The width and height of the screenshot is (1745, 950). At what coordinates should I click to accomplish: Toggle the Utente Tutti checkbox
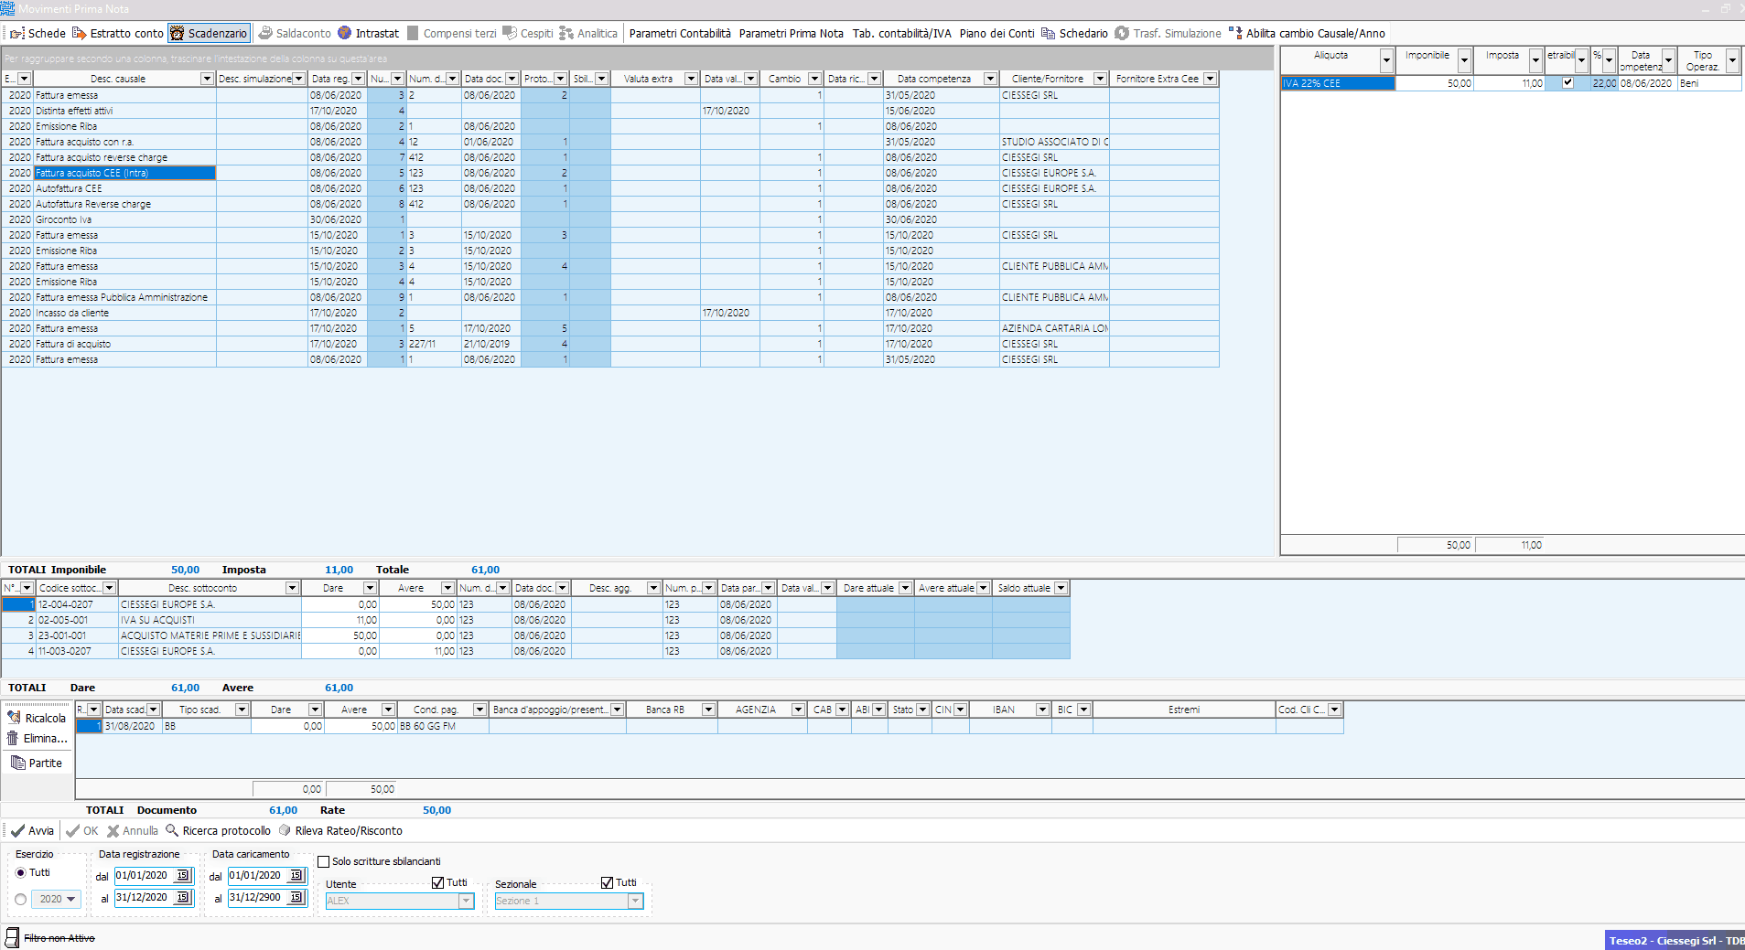(437, 882)
